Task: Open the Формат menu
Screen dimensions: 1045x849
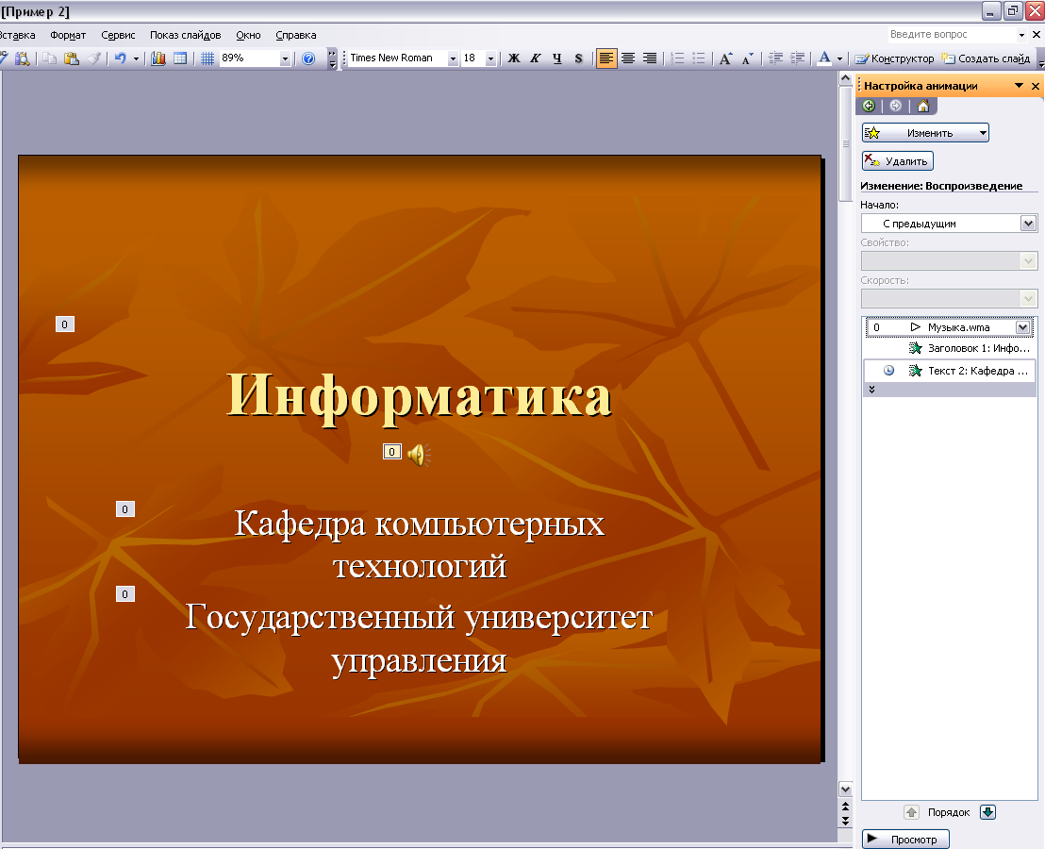Action: click(68, 35)
